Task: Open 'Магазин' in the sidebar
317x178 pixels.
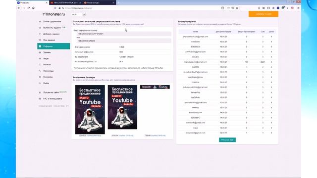Action: 47,65
